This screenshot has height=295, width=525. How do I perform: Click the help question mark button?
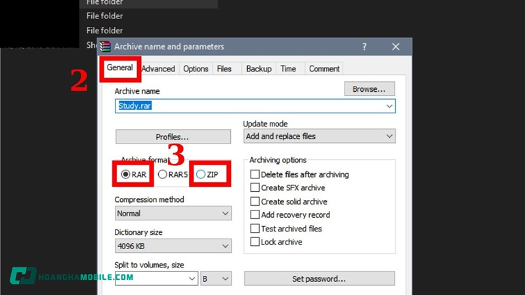[364, 47]
